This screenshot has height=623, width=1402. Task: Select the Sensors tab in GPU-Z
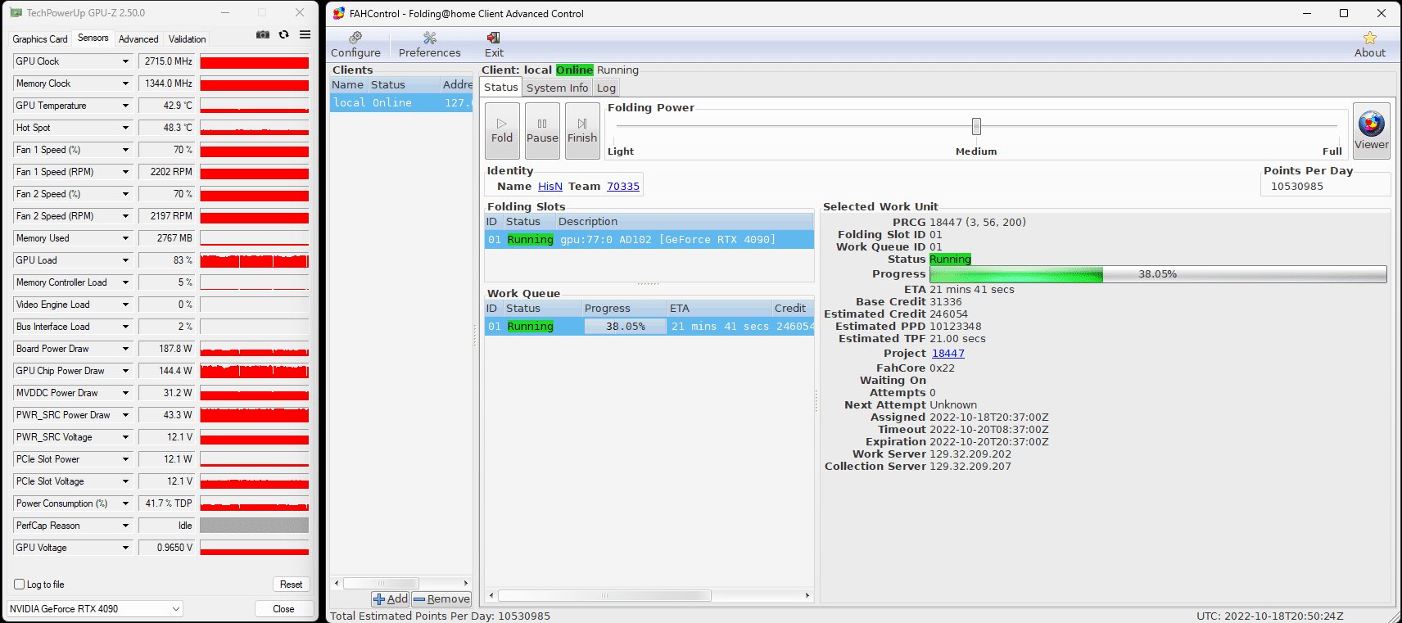93,38
